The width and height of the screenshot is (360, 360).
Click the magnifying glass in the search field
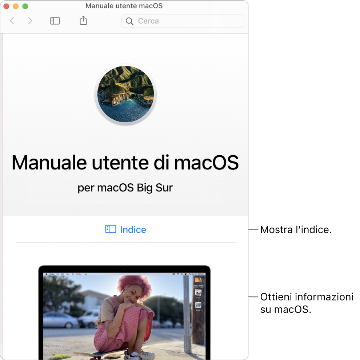click(x=129, y=21)
